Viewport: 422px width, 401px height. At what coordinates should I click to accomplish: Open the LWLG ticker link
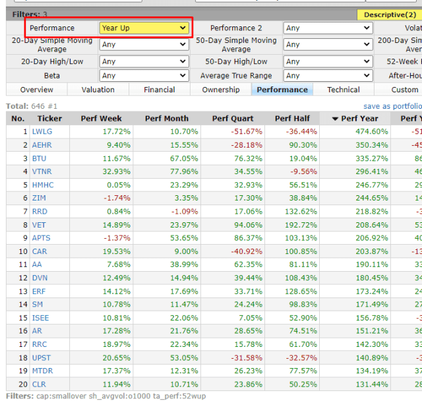click(x=42, y=132)
